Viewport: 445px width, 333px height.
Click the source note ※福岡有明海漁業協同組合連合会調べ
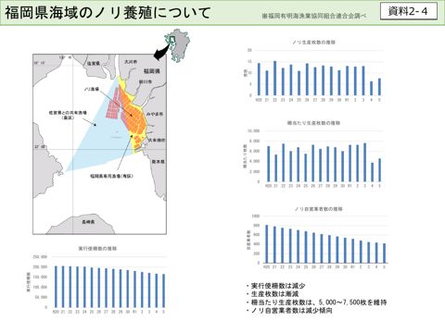point(314,16)
